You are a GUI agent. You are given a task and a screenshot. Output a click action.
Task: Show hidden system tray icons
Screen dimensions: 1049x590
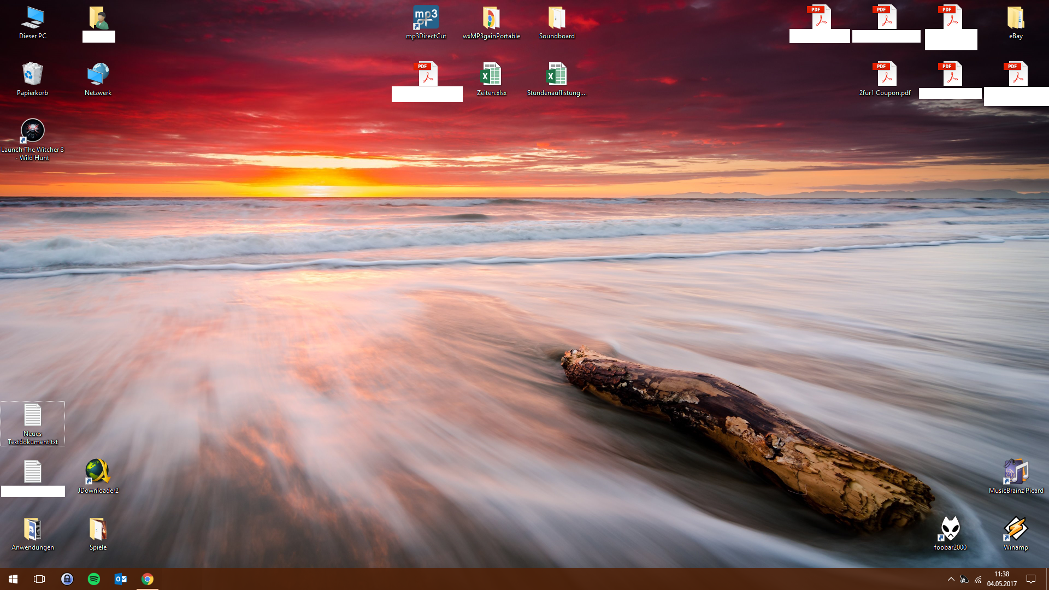pos(951,579)
